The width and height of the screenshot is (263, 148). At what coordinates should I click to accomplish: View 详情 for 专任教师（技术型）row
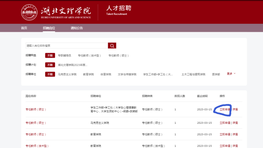point(235,146)
